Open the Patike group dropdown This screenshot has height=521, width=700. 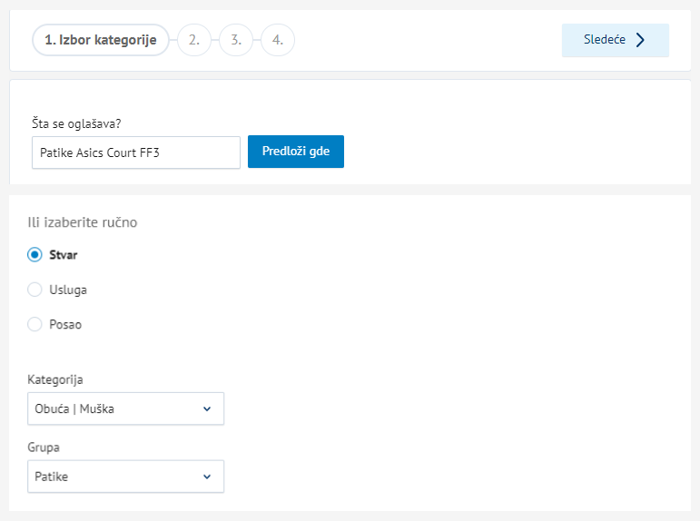pyautogui.click(x=126, y=477)
